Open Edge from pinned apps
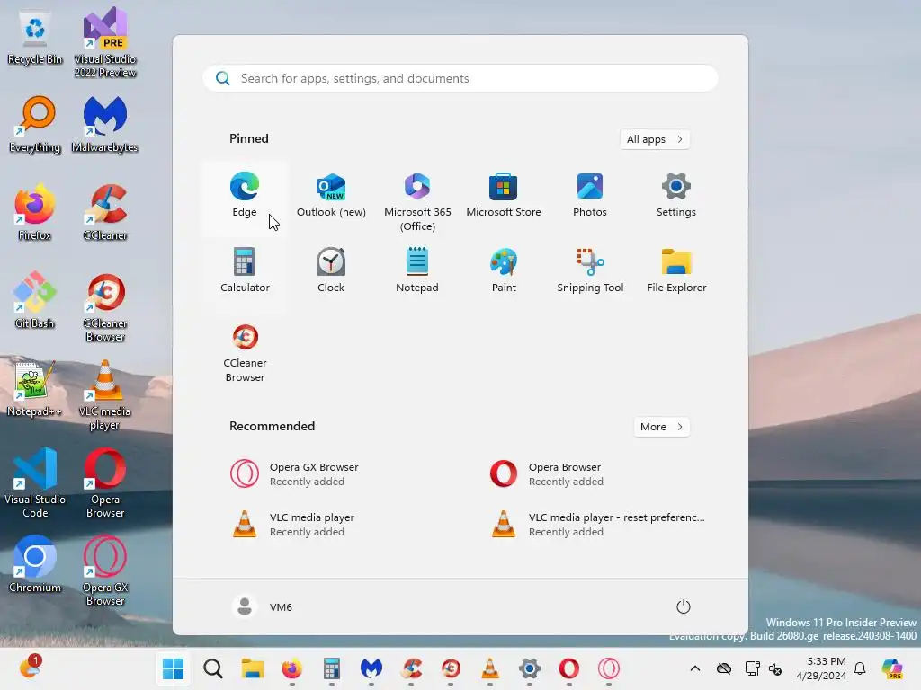Image resolution: width=921 pixels, height=690 pixels. [x=245, y=198]
